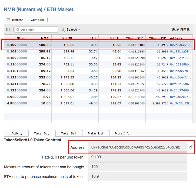Open the Taker Sell tab
This screenshot has height=188, width=196.
[69, 133]
